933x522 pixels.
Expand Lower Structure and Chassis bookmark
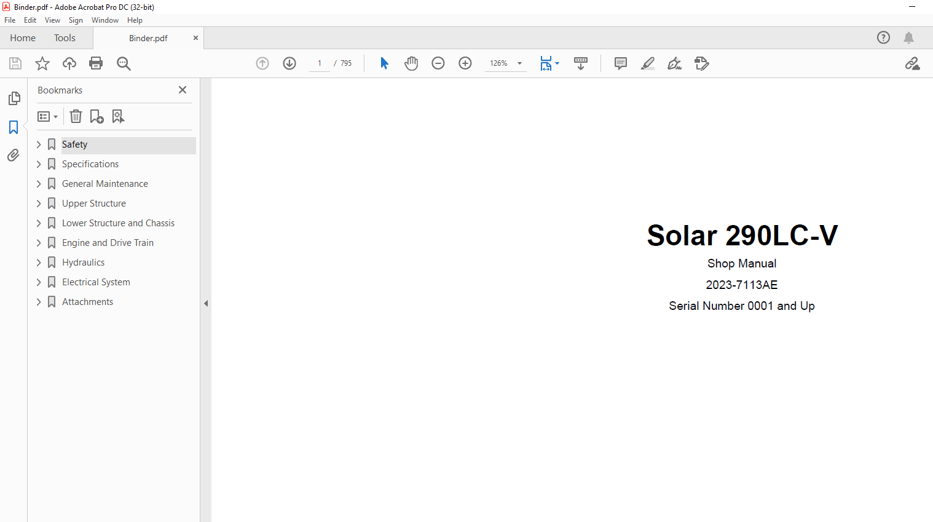click(x=39, y=223)
